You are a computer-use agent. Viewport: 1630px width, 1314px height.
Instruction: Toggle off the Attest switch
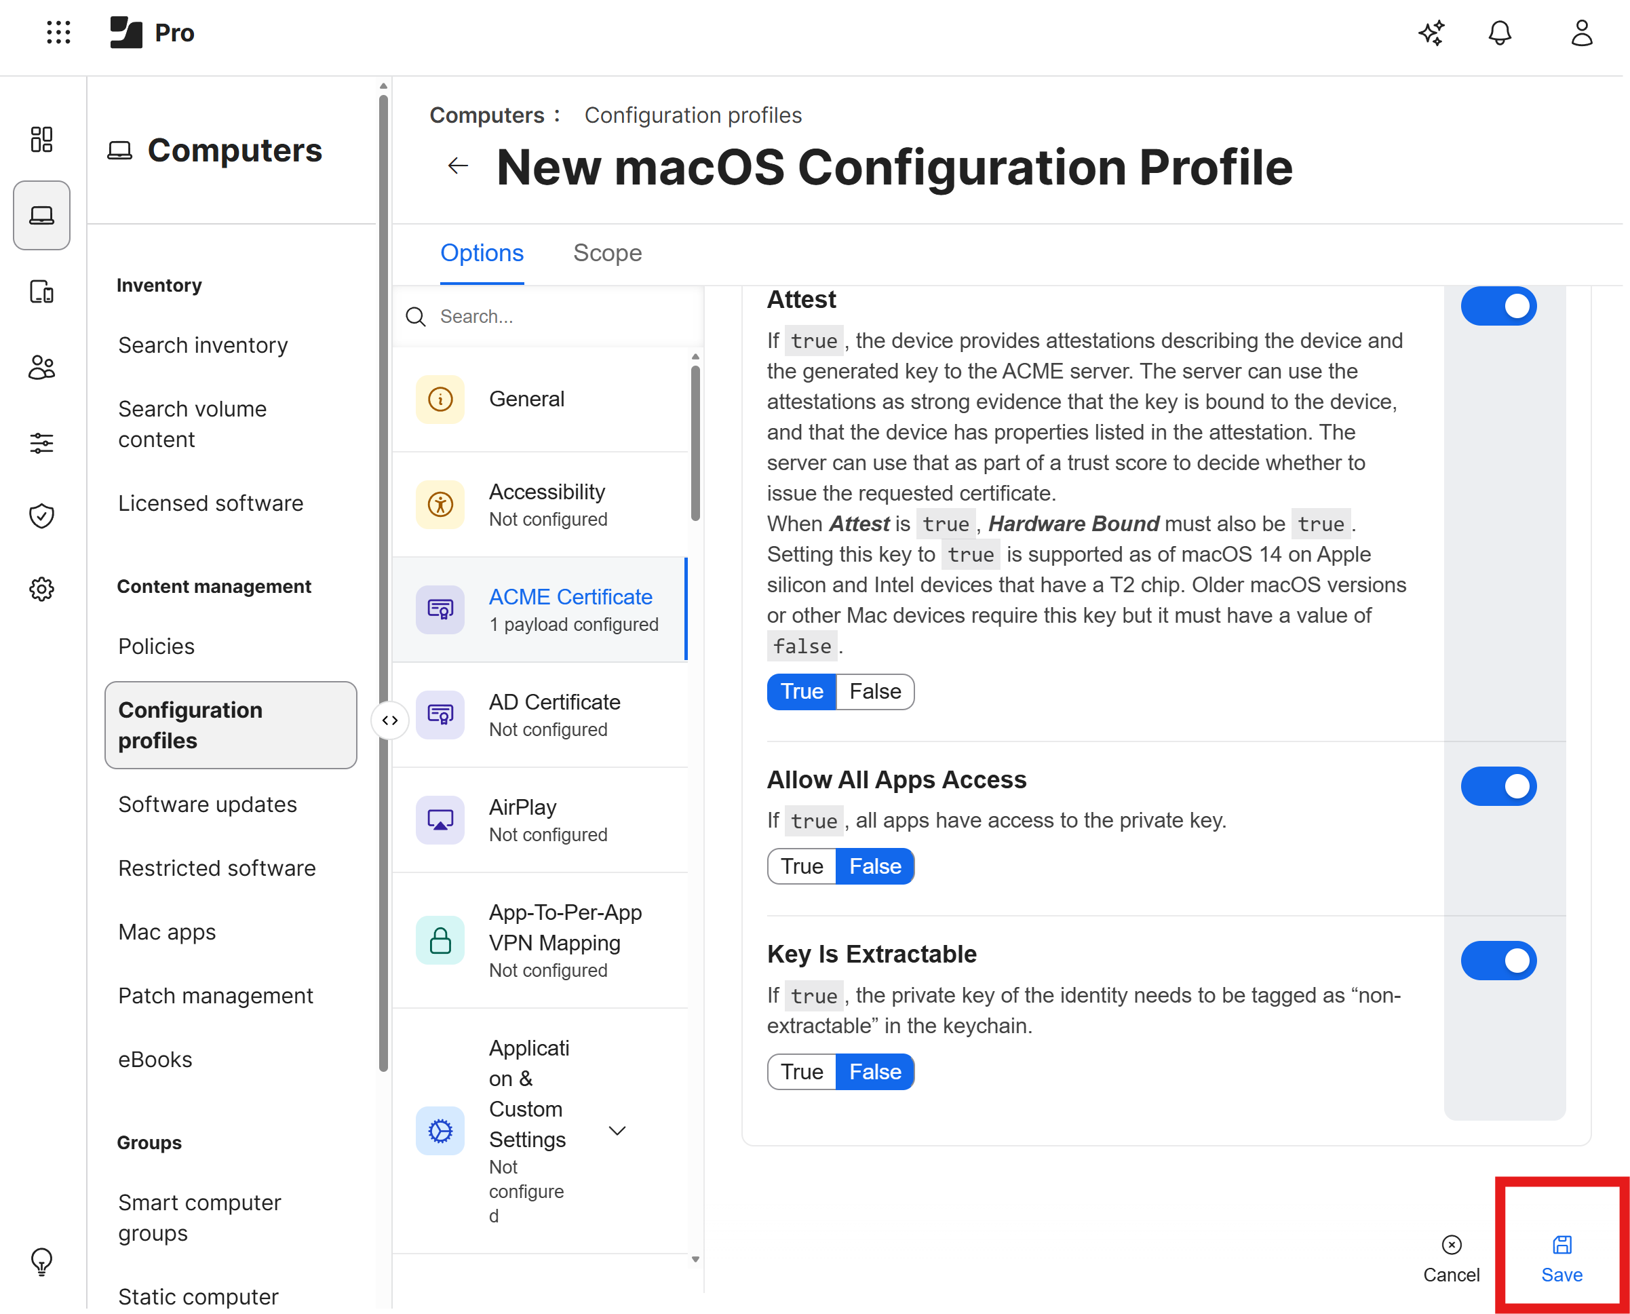1498,306
